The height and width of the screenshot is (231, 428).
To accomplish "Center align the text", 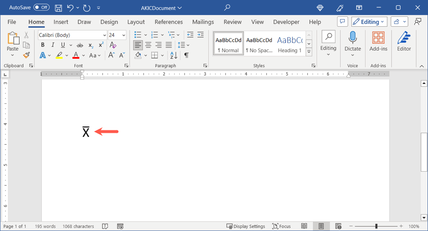I will tap(148, 45).
